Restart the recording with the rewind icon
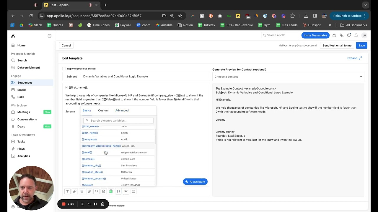 89,204
